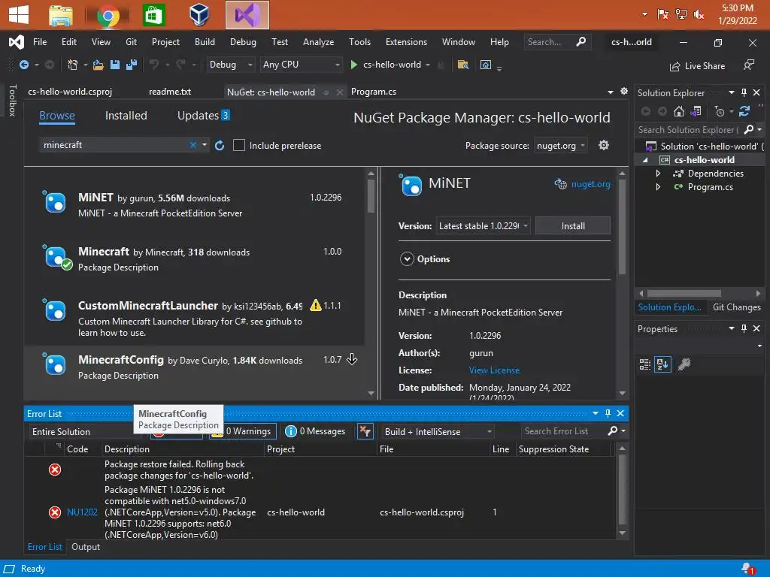Click the Search Solution Explorer field

point(689,130)
